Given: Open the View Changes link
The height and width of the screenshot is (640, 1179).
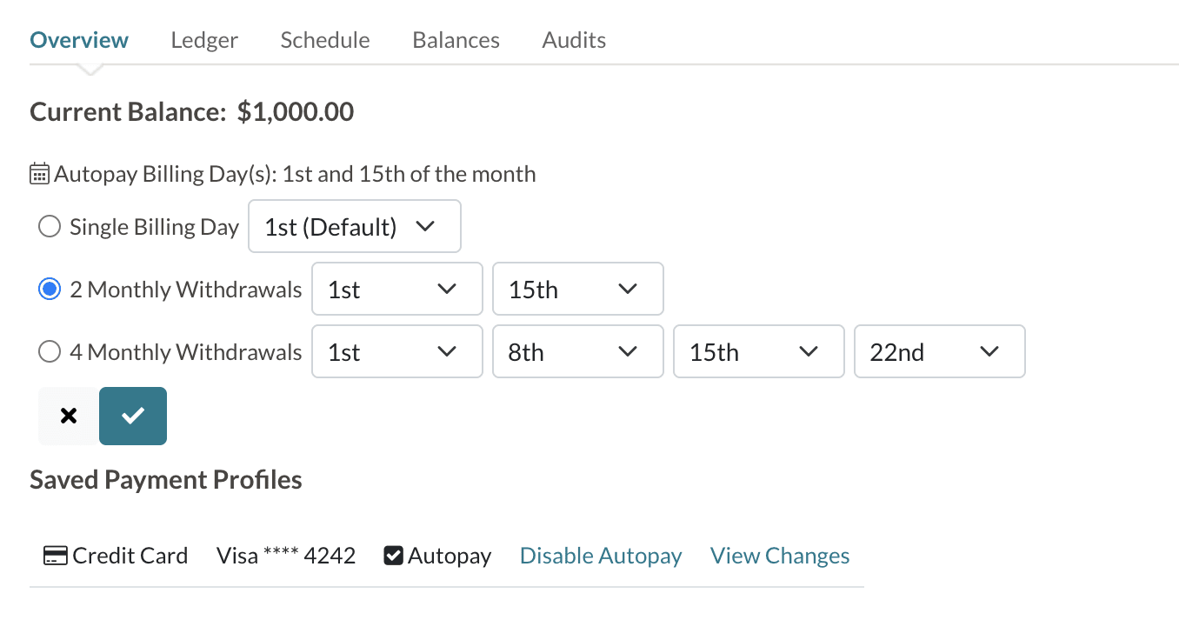Looking at the screenshot, I should pos(780,556).
